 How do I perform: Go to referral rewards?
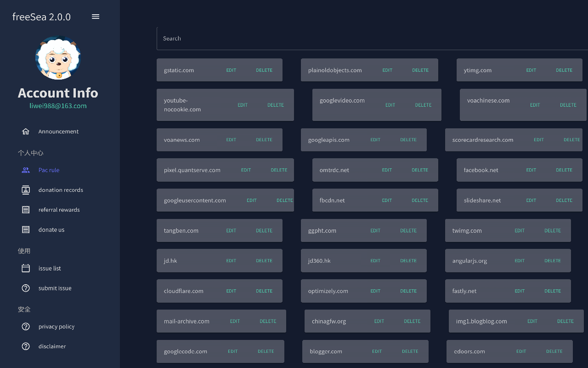point(60,210)
